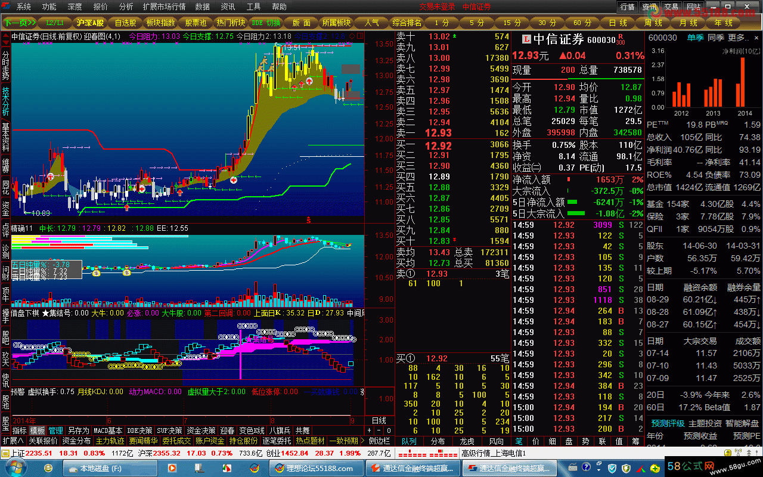Open the 功能 menu
The height and width of the screenshot is (477, 763).
click(49, 7)
